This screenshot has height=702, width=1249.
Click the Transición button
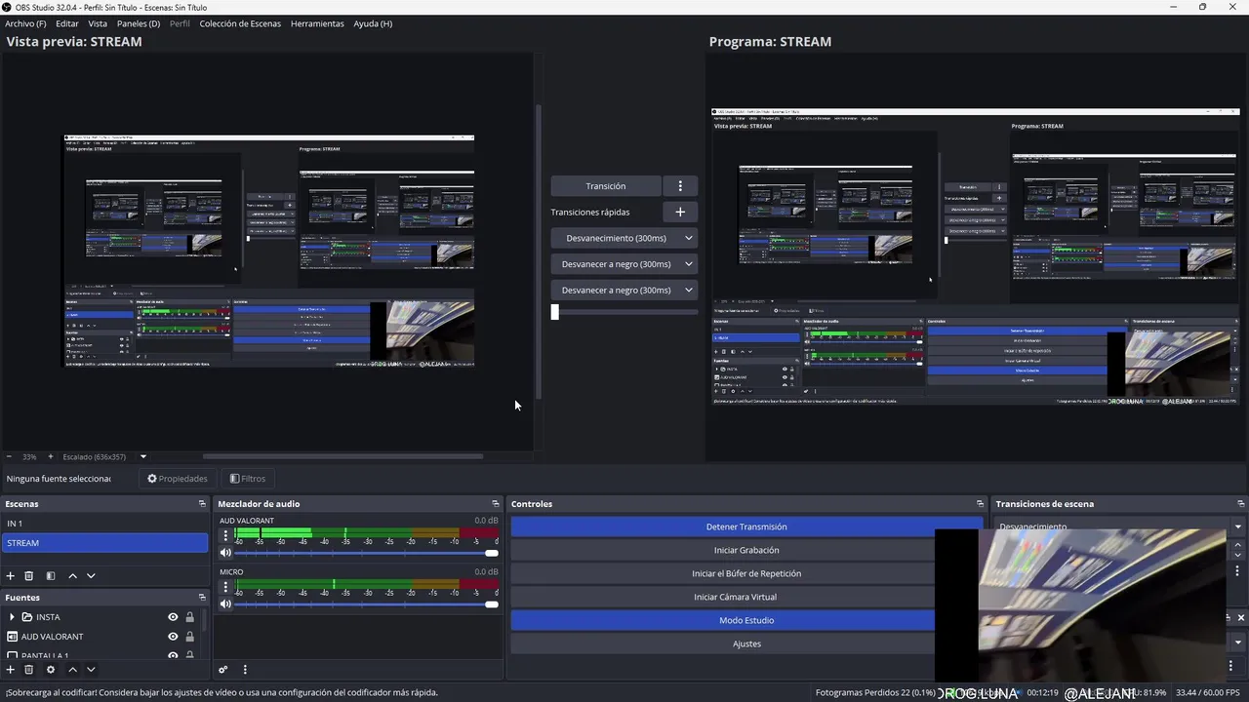click(605, 186)
